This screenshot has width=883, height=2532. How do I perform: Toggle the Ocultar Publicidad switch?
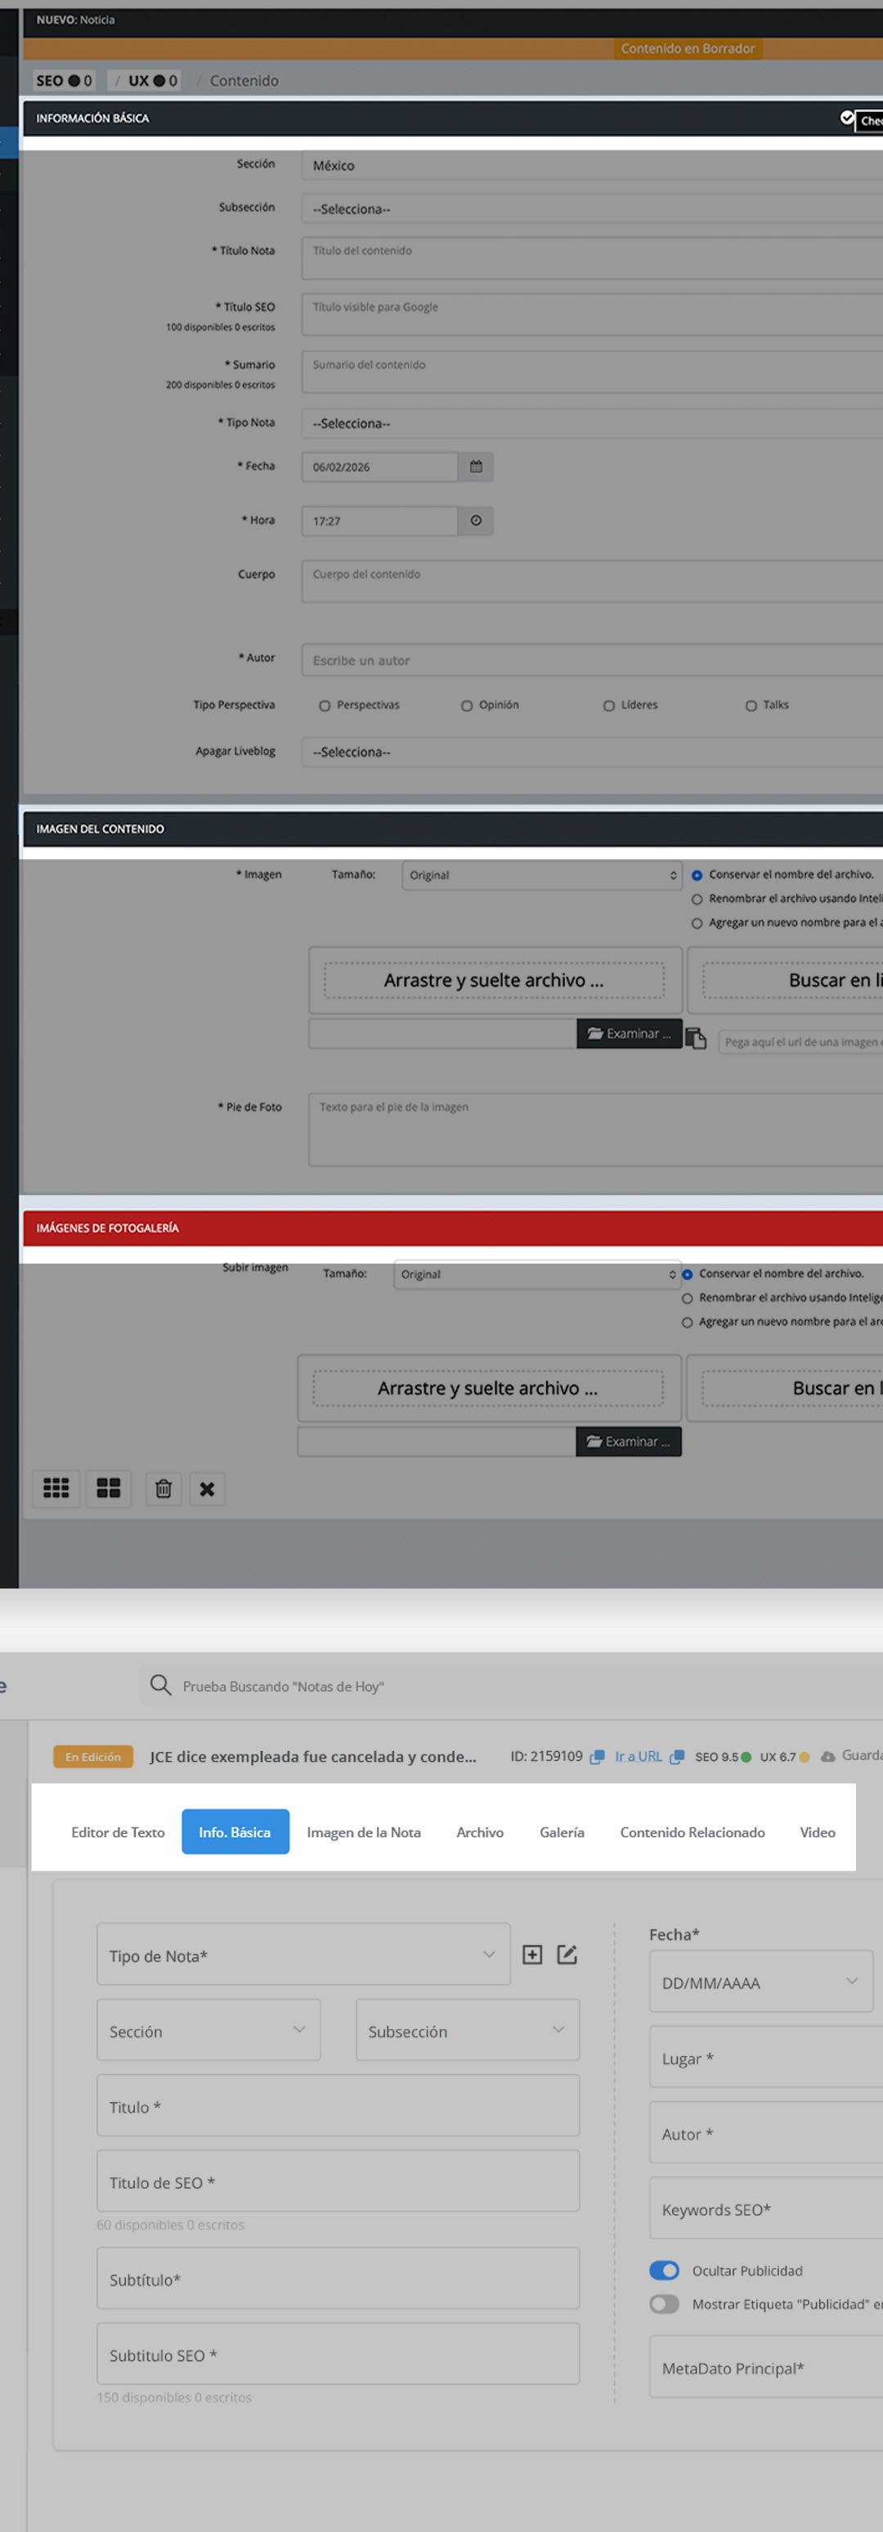pyautogui.click(x=665, y=2270)
